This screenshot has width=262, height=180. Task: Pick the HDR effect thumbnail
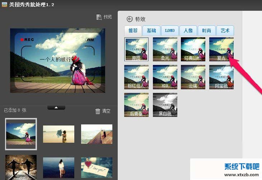tap(165, 77)
